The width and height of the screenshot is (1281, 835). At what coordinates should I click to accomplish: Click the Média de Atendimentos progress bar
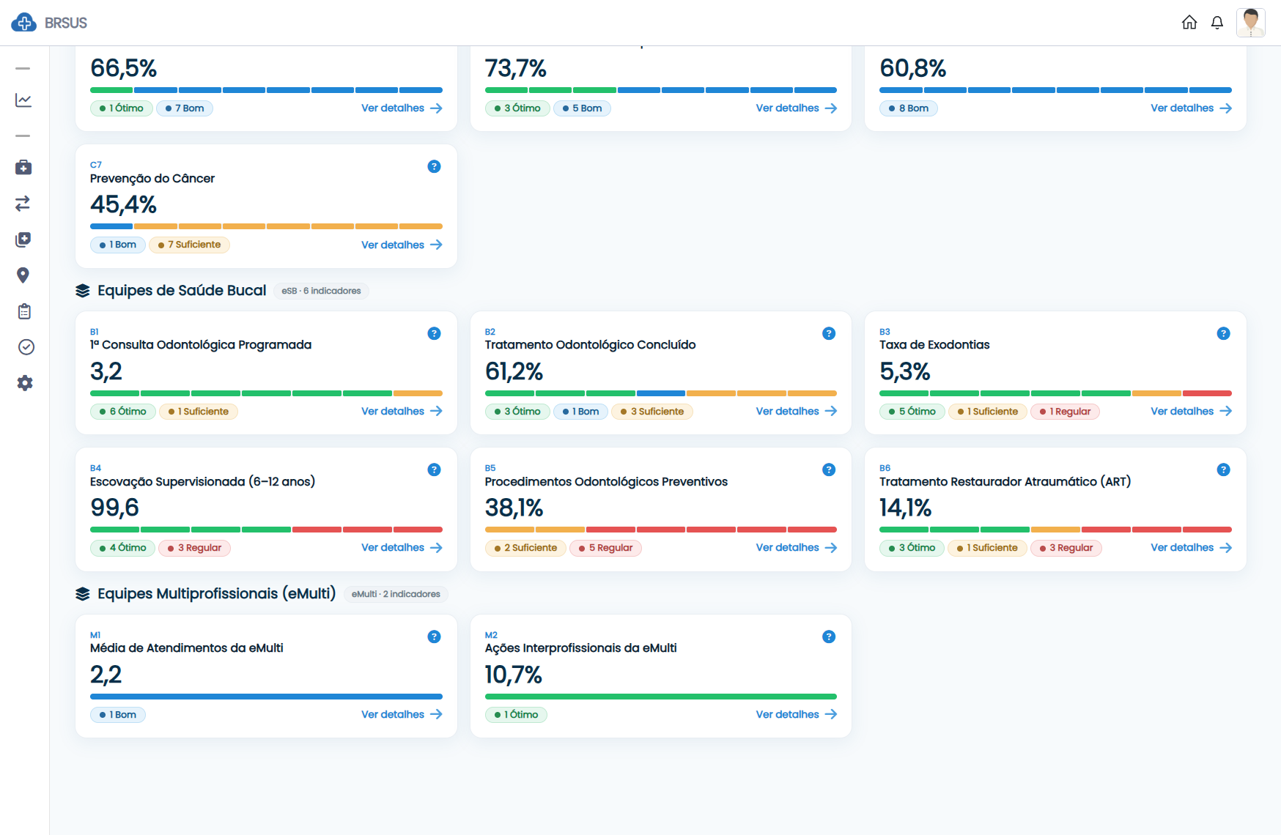(266, 697)
